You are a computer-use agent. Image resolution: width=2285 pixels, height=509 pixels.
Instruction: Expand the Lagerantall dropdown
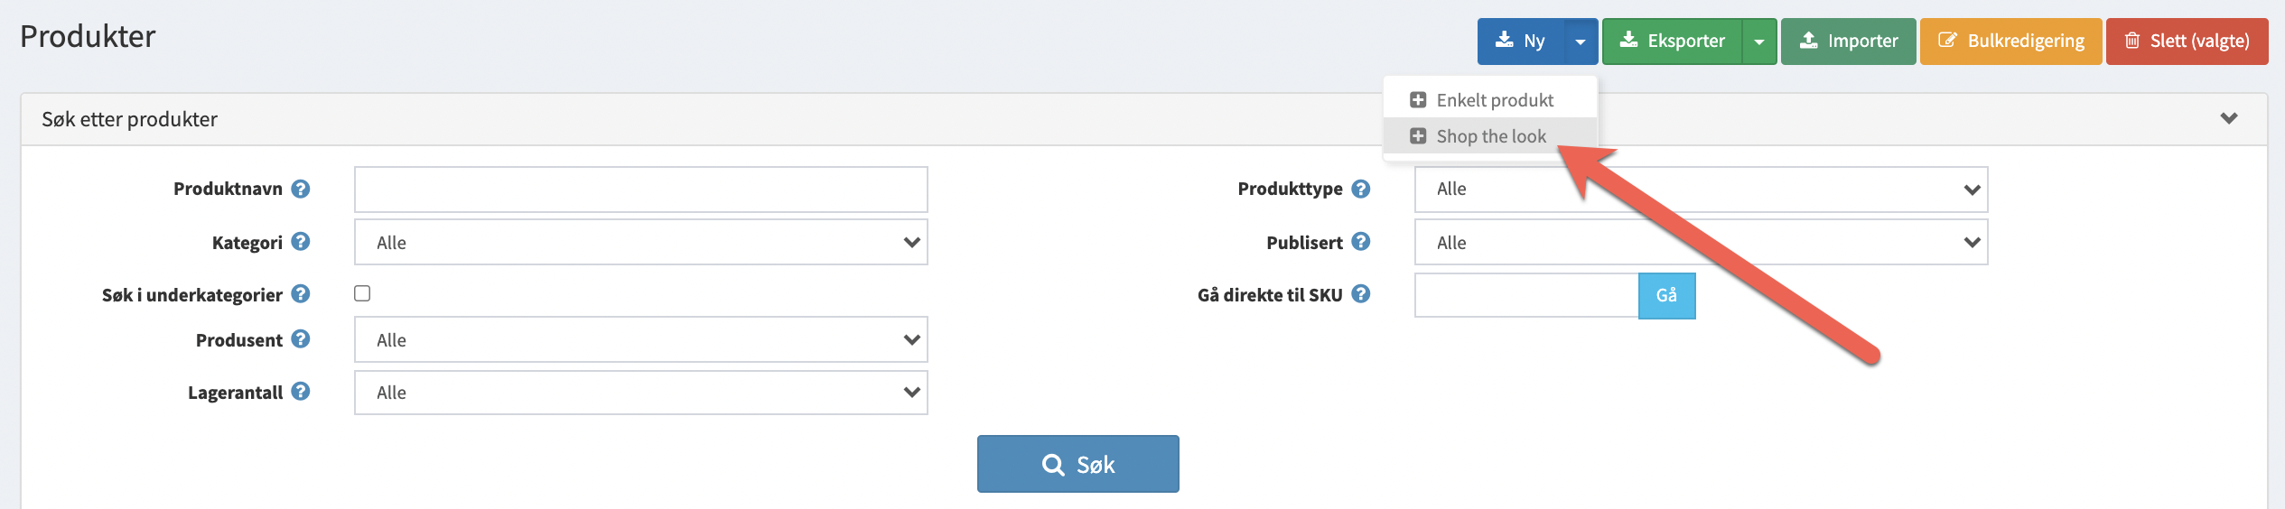tap(640, 393)
